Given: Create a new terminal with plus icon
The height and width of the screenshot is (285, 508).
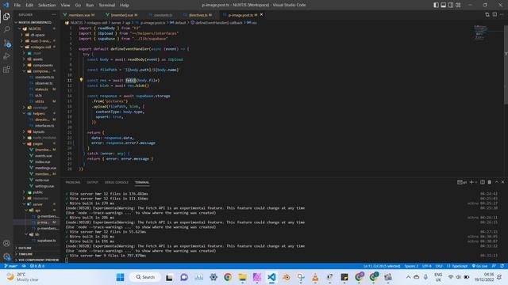Looking at the screenshot, I should pos(471,182).
